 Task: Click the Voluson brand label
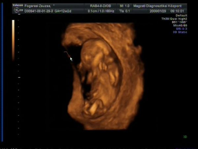17,6
